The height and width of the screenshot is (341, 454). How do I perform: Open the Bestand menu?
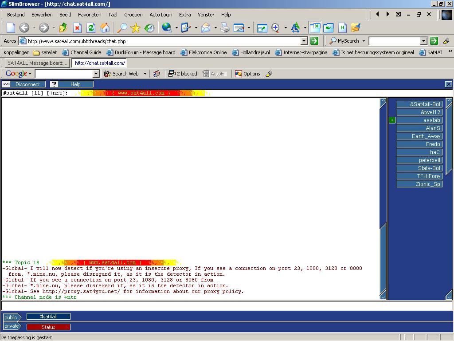pos(16,15)
